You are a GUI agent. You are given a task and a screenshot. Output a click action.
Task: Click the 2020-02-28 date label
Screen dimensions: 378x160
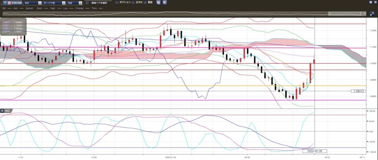[x=315, y=151]
